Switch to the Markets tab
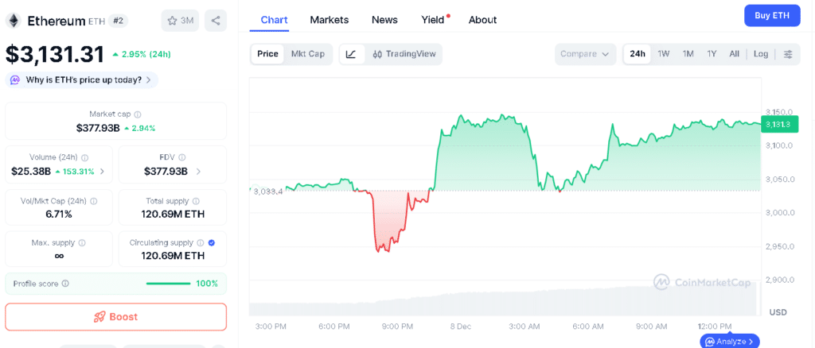 pyautogui.click(x=329, y=20)
